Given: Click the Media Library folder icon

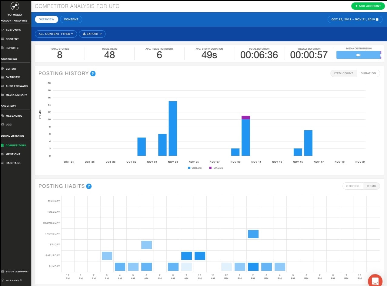Looking at the screenshot, I should (2, 95).
